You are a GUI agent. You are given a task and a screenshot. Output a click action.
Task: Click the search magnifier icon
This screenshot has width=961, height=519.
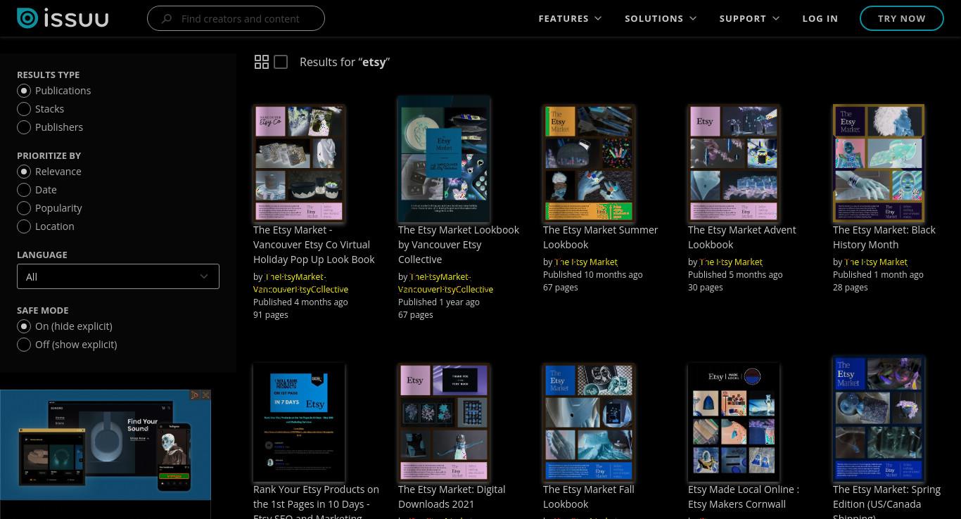click(x=167, y=19)
